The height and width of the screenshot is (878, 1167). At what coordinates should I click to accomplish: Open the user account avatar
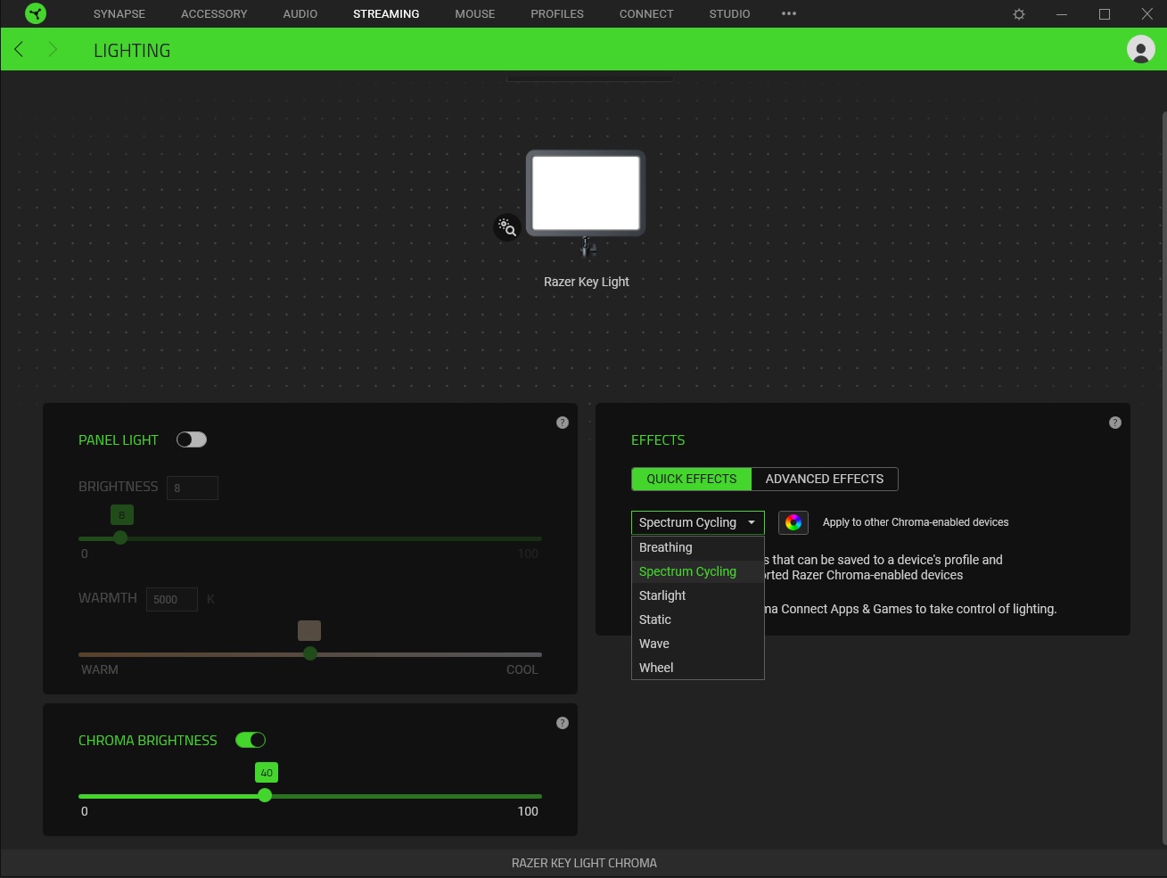click(x=1140, y=49)
